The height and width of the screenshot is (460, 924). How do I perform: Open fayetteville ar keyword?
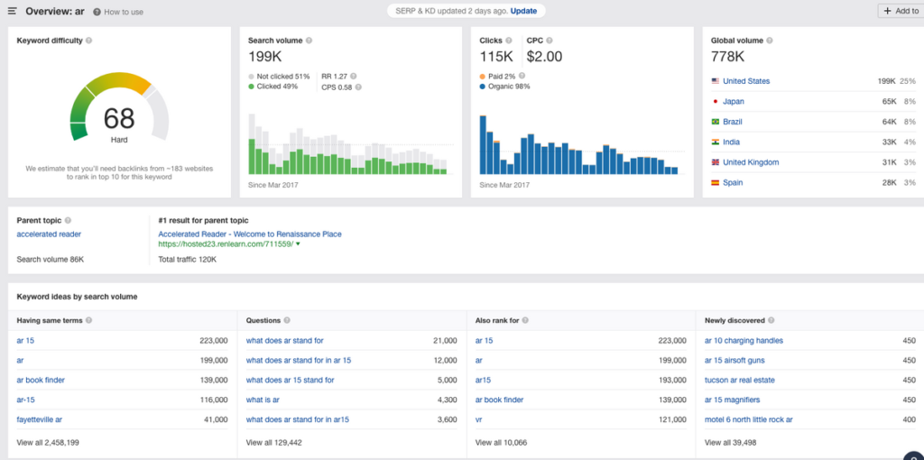(x=40, y=420)
